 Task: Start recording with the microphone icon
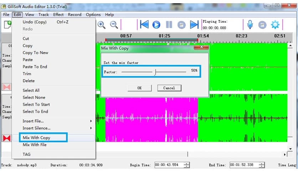[250, 25]
